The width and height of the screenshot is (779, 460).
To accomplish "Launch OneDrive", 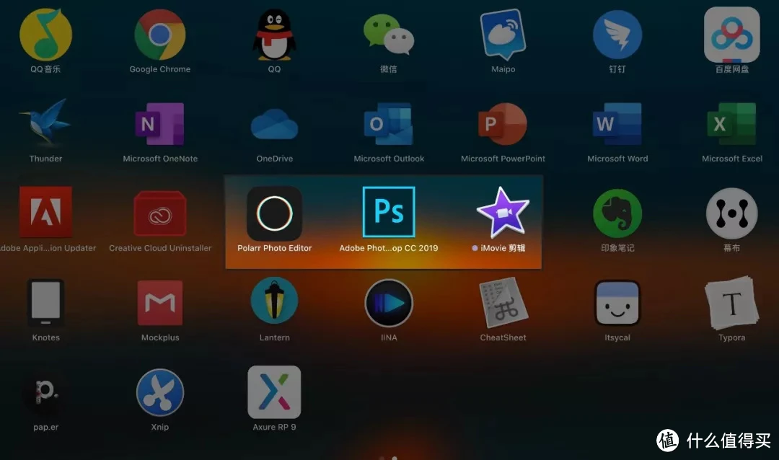I will (274, 124).
